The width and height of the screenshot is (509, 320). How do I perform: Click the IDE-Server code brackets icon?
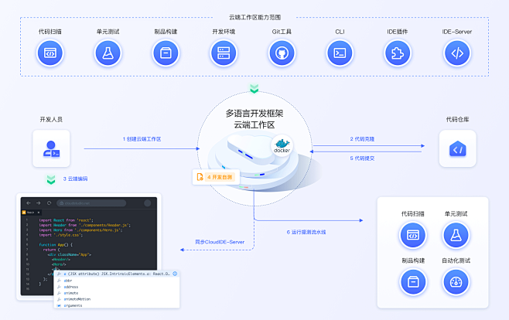coord(457,53)
